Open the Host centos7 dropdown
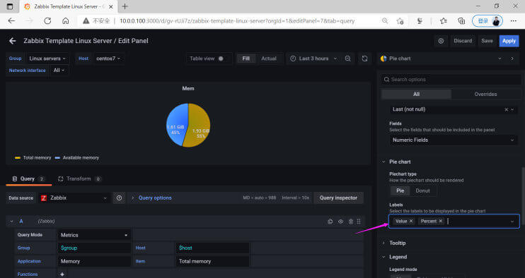 (108, 59)
